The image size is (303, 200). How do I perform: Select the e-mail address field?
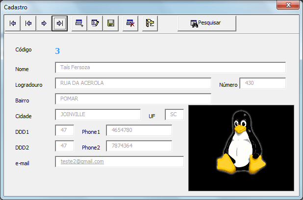(119, 162)
